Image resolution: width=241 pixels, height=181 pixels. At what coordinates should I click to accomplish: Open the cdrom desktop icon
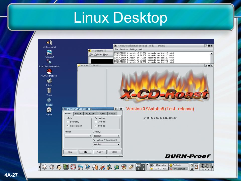tap(49, 111)
